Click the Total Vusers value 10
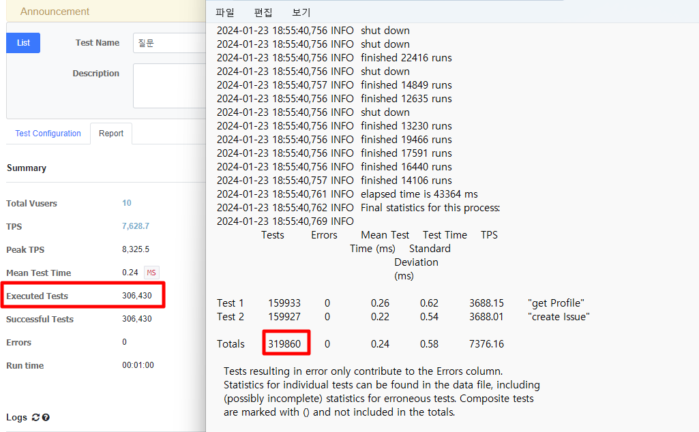Viewport: 699px width, 432px height. coord(127,203)
